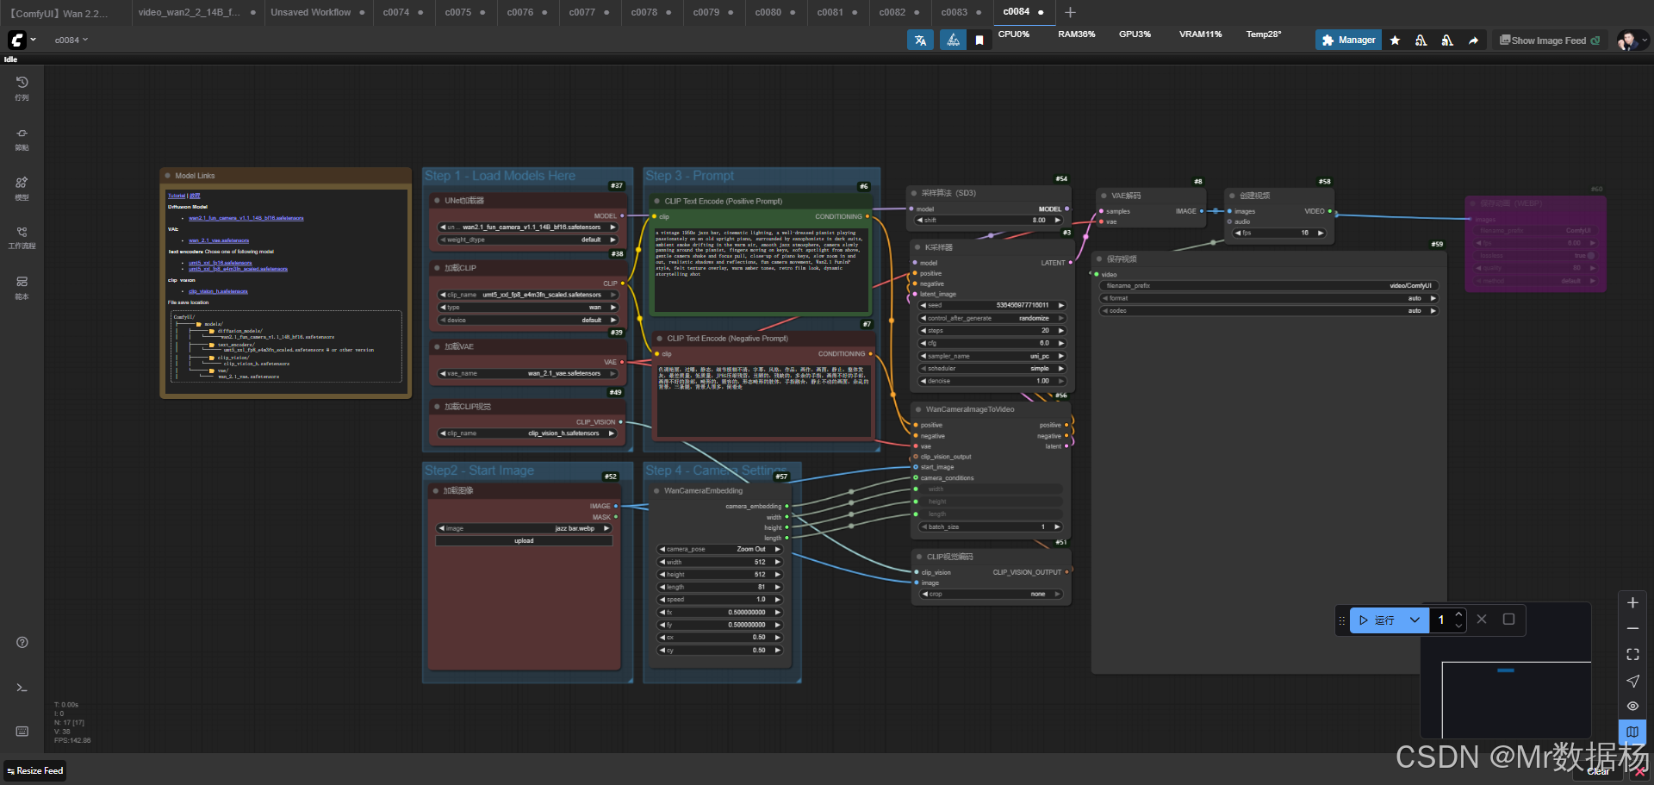Click the Resize Feed button
The width and height of the screenshot is (1654, 785).
[x=35, y=770]
